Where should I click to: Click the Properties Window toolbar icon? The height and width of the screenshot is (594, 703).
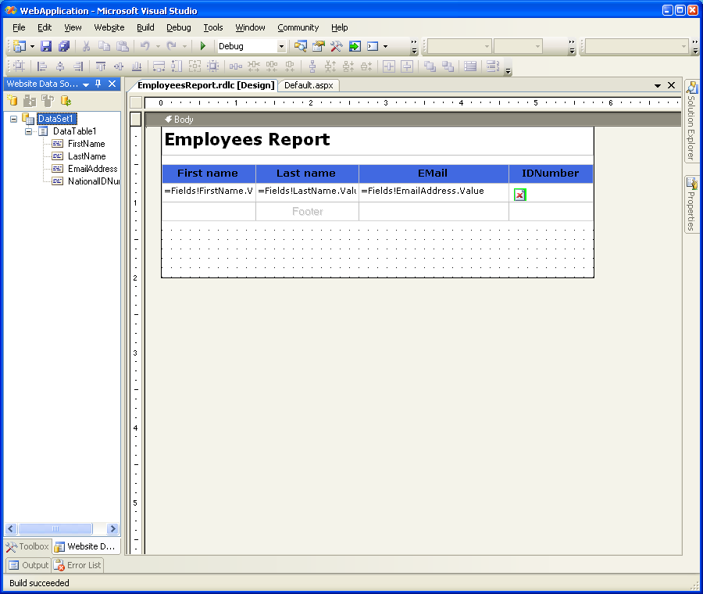coord(319,46)
